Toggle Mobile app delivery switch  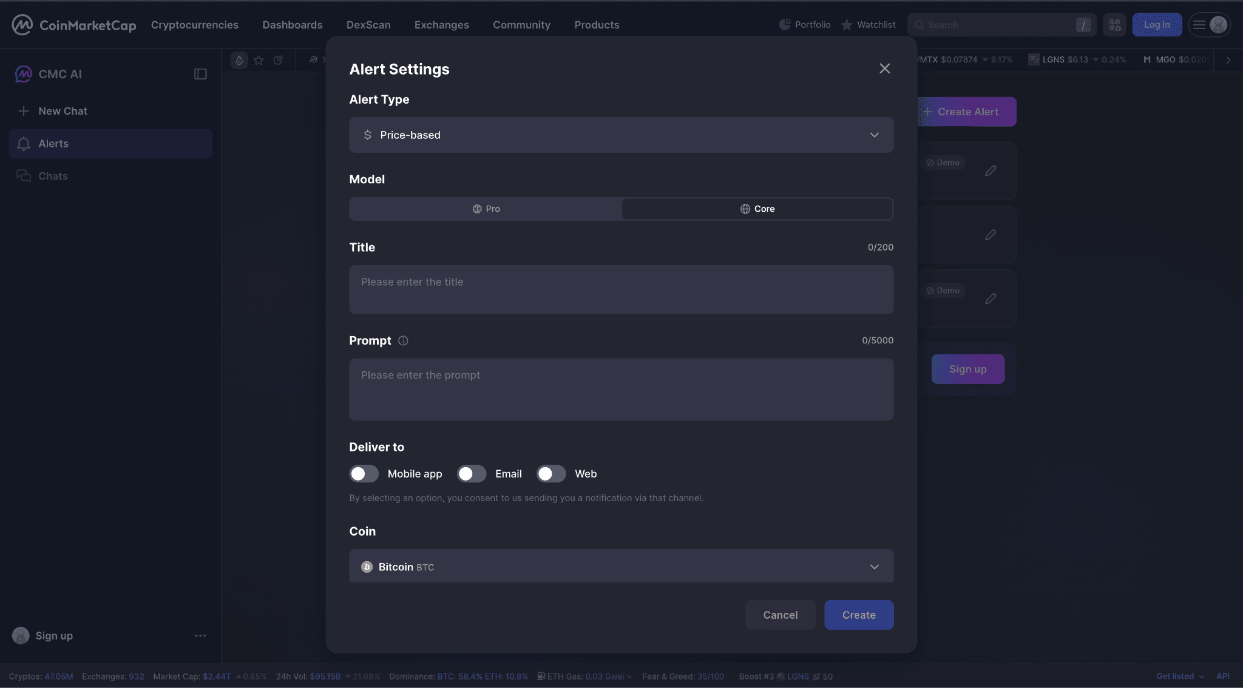tap(364, 474)
